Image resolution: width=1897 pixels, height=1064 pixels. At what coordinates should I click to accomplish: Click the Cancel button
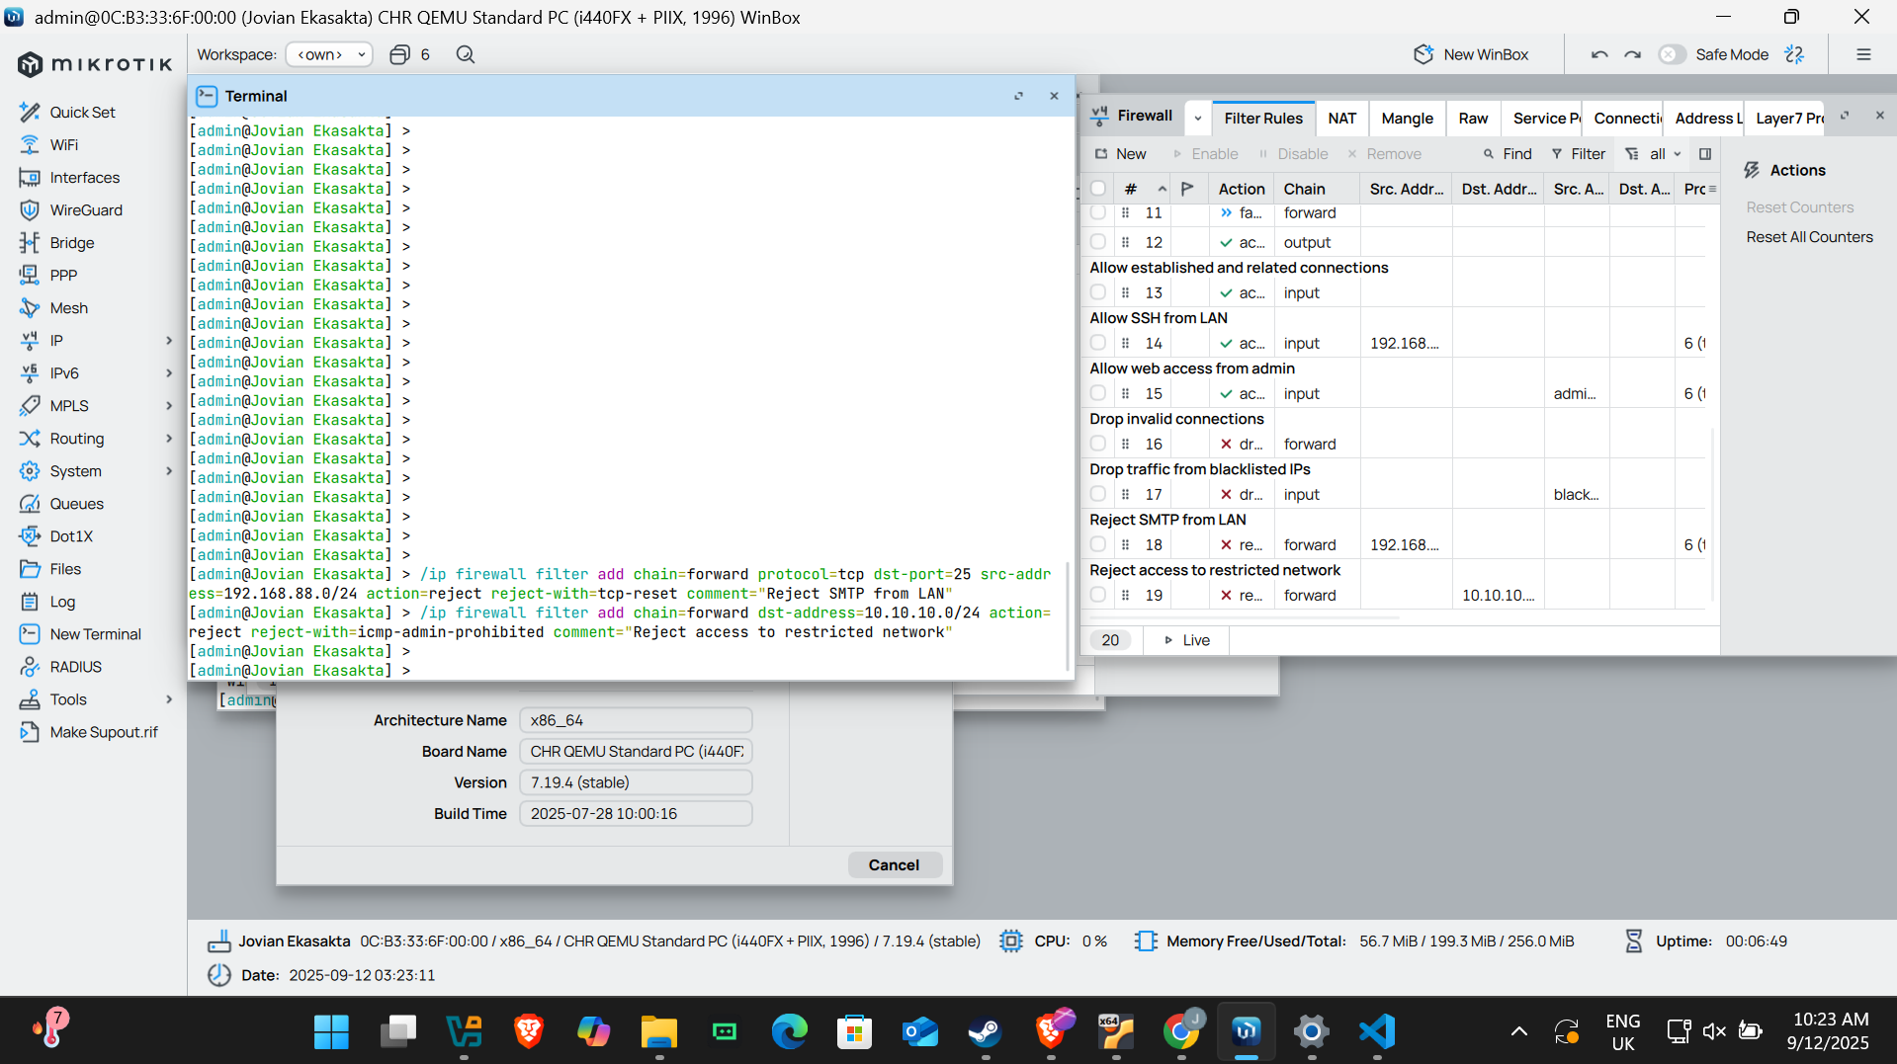(894, 864)
